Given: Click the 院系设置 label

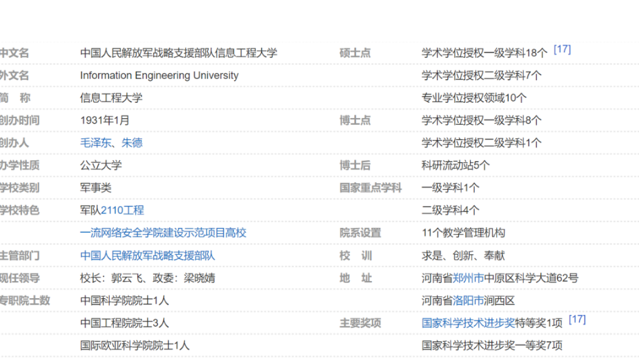Looking at the screenshot, I should [x=360, y=233].
